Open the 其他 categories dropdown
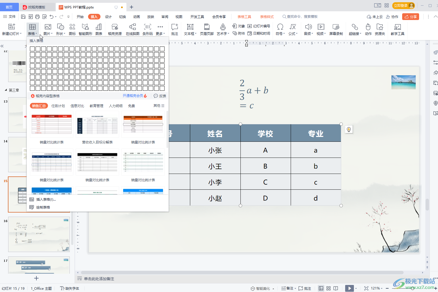The image size is (438, 292). point(159,106)
